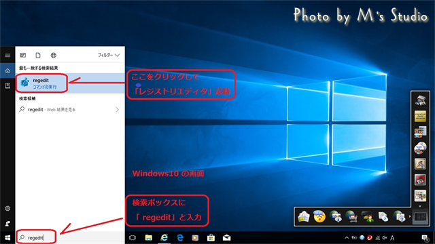This screenshot has width=435, height=244.
Task: Select the Web globe filter icon
Action: click(53, 55)
